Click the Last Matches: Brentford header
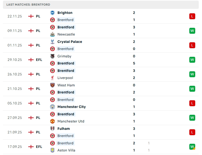The image size is (202, 155). coord(28,5)
